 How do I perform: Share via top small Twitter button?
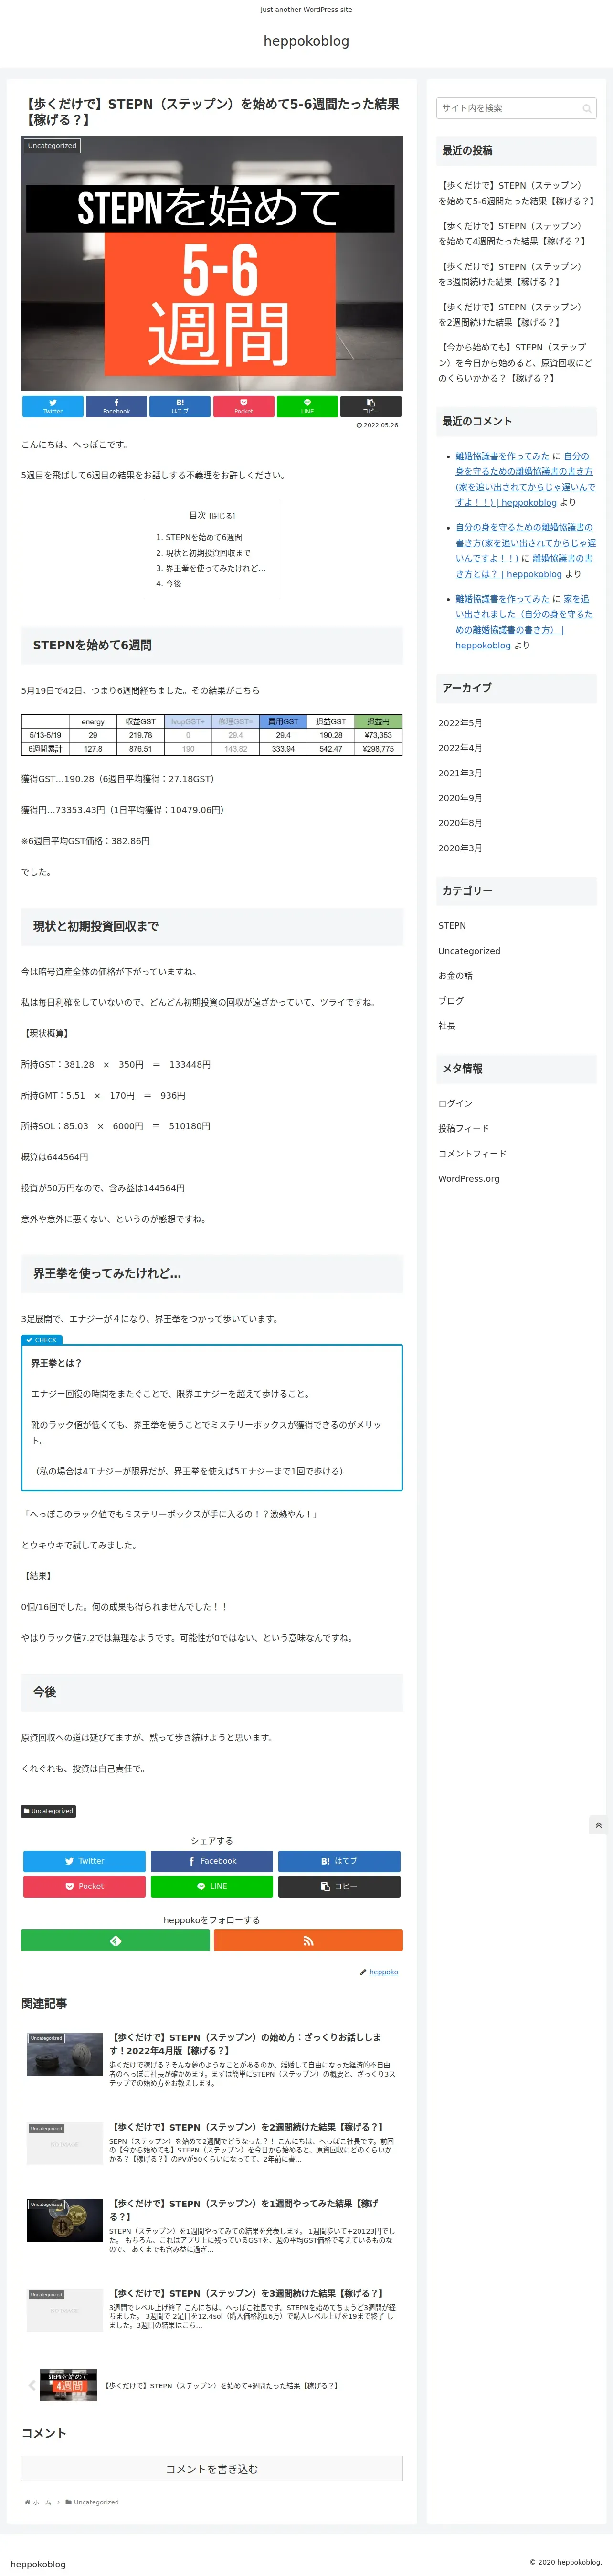(53, 406)
